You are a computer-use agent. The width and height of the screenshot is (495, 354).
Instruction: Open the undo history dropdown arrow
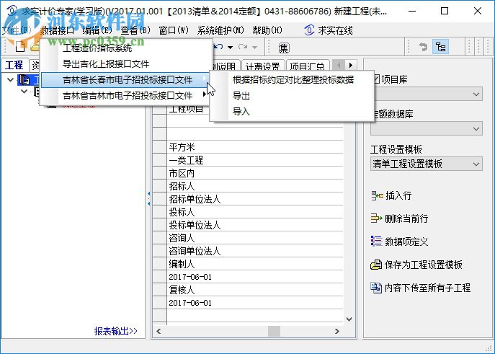click(x=231, y=48)
